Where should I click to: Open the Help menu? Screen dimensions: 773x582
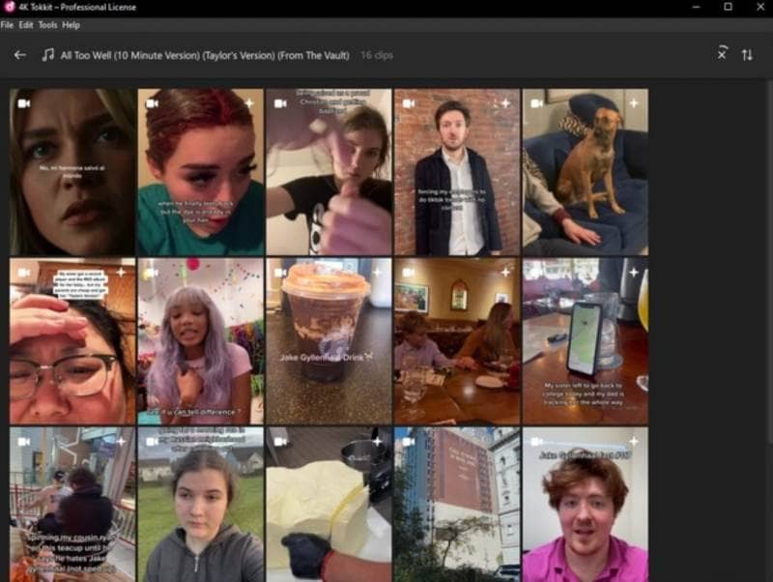71,25
